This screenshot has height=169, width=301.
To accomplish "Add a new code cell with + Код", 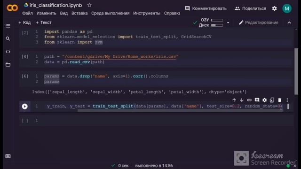I will tap(24, 23).
